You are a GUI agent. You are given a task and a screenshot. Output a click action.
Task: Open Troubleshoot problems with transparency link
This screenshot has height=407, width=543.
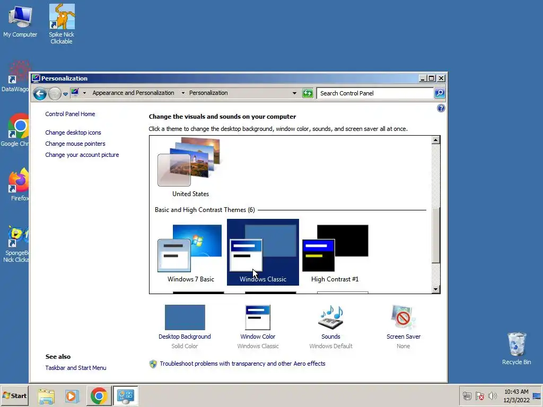242,364
